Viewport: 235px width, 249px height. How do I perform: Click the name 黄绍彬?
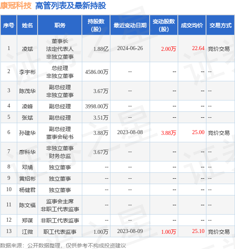27,179
